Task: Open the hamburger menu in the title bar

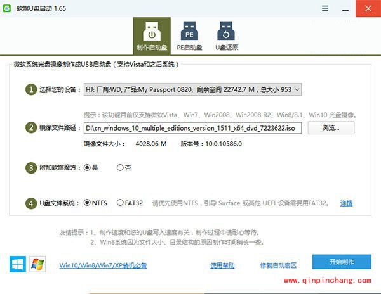Action: pyautogui.click(x=325, y=8)
